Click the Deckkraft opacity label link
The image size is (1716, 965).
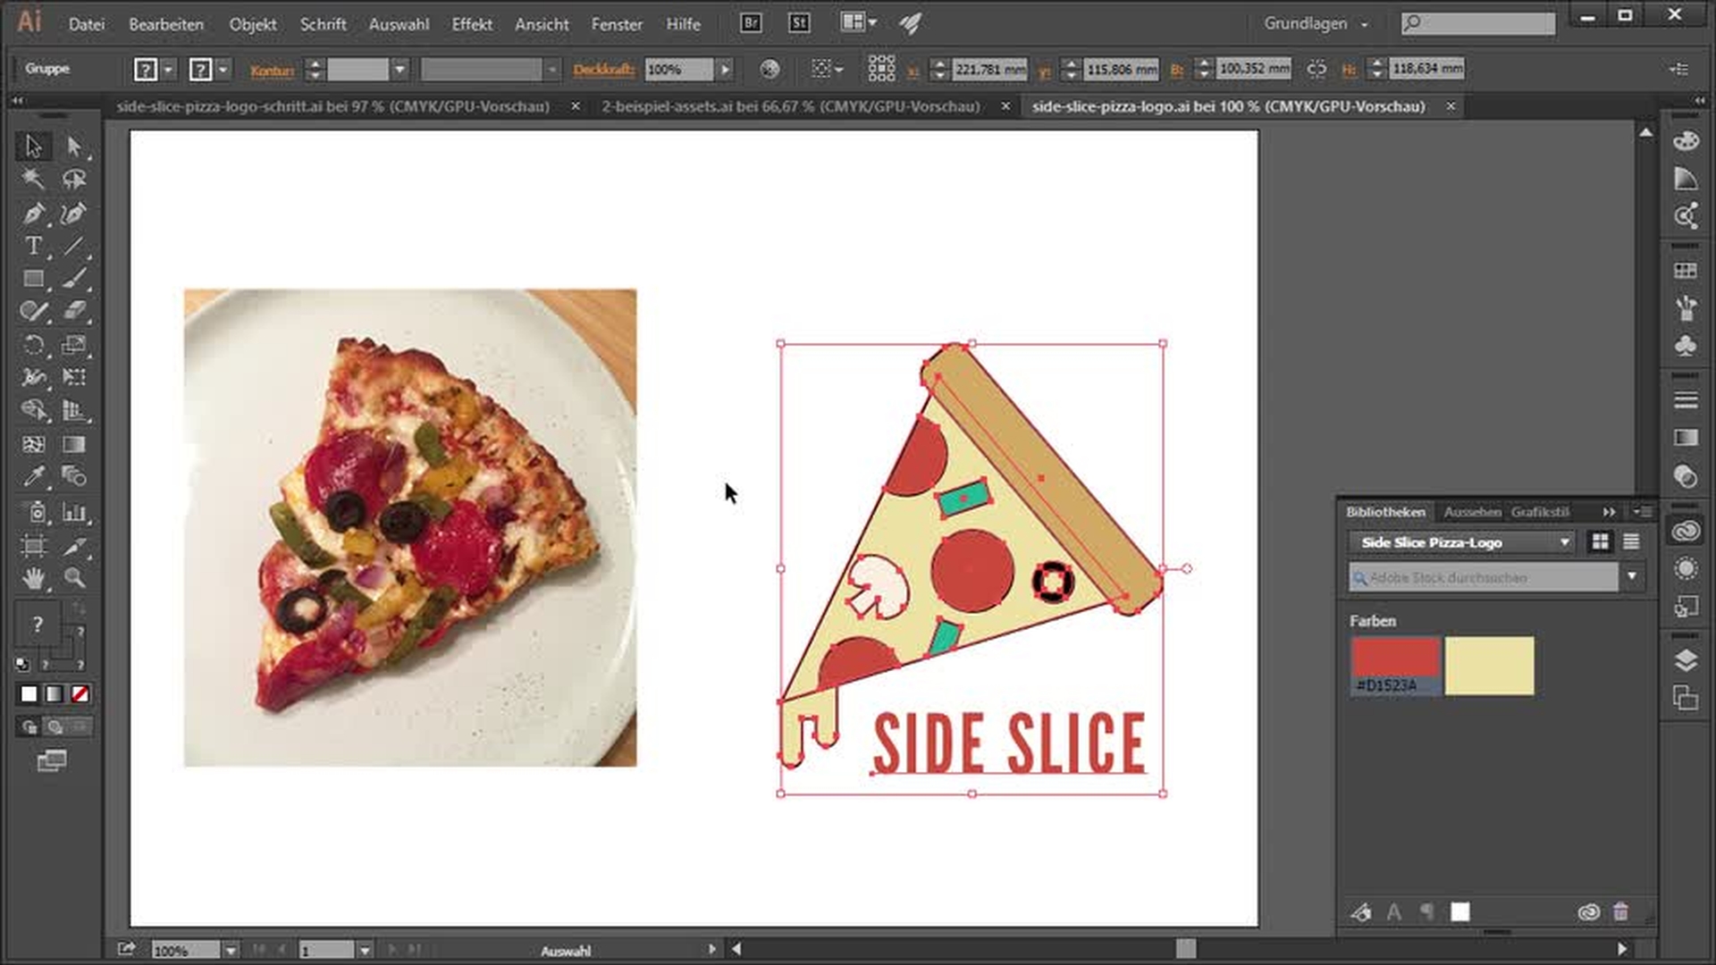(x=603, y=69)
